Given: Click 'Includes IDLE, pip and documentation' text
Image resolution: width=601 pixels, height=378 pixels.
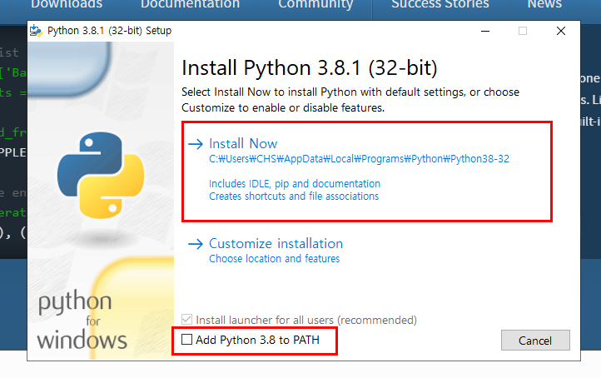Looking at the screenshot, I should tap(295, 184).
